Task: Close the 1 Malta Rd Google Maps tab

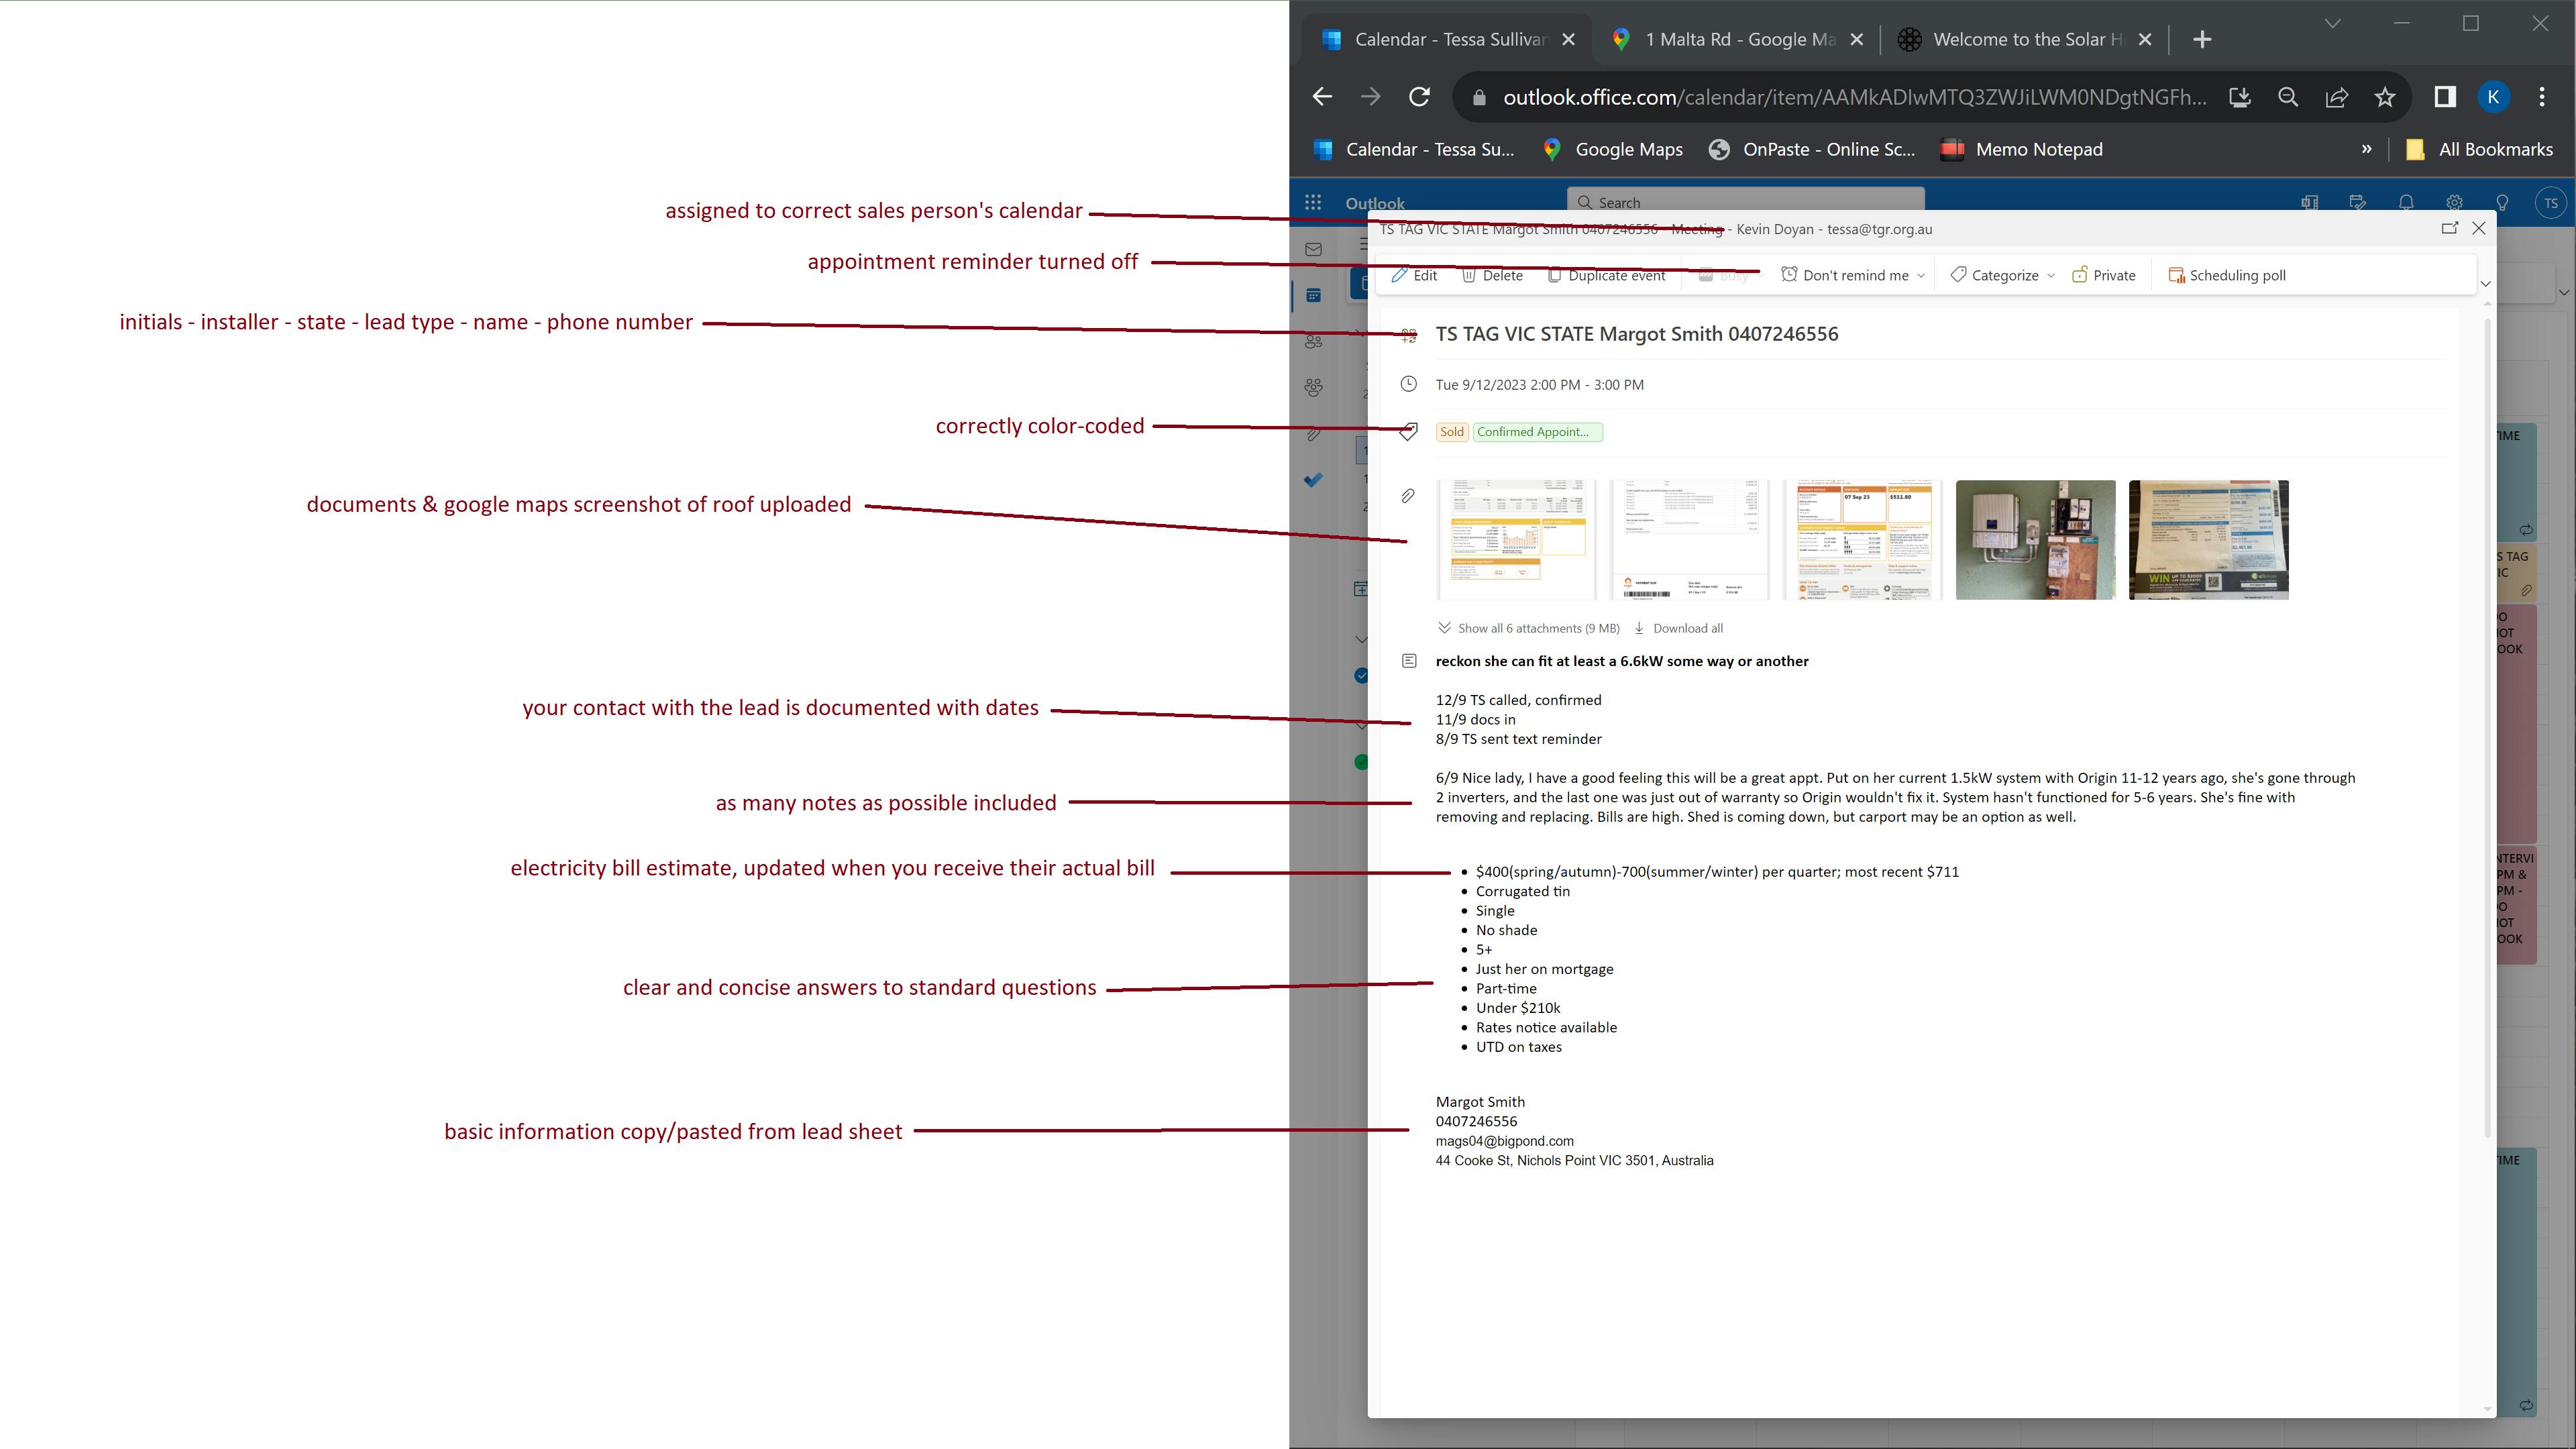Action: [x=1856, y=39]
